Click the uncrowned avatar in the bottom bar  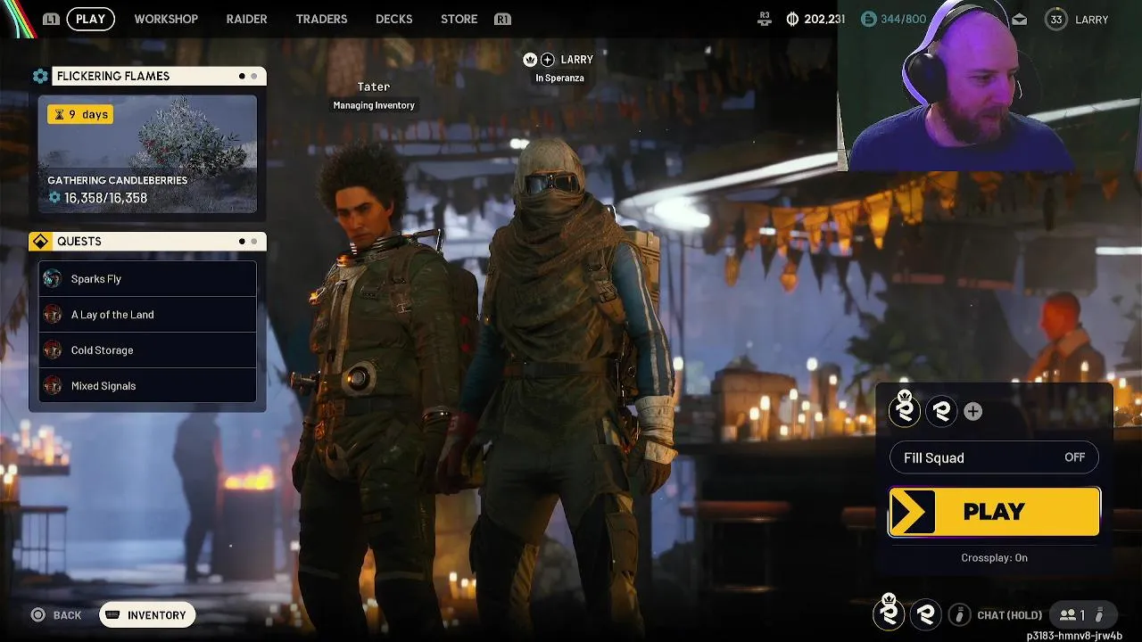(x=925, y=614)
